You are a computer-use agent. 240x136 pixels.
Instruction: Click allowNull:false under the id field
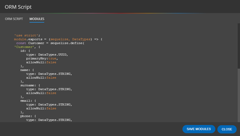click(x=41, y=62)
